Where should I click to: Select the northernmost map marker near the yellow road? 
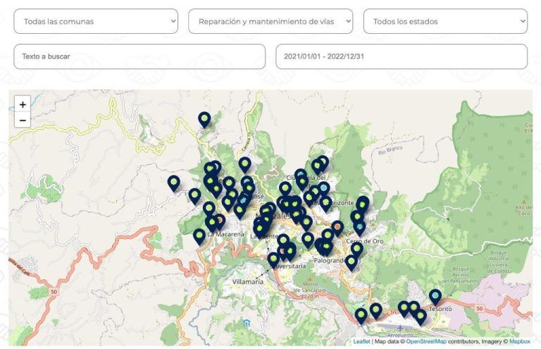point(204,119)
